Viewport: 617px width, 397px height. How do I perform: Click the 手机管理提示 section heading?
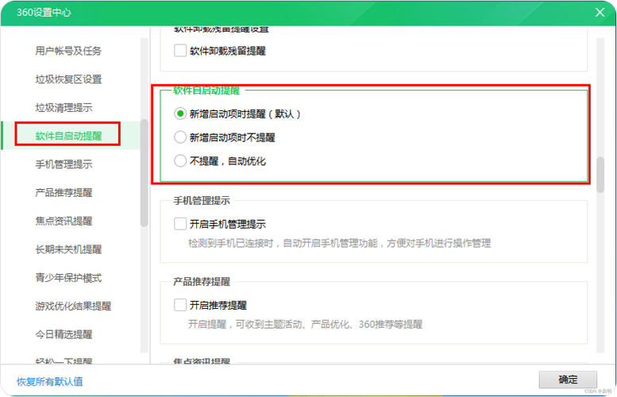(202, 201)
